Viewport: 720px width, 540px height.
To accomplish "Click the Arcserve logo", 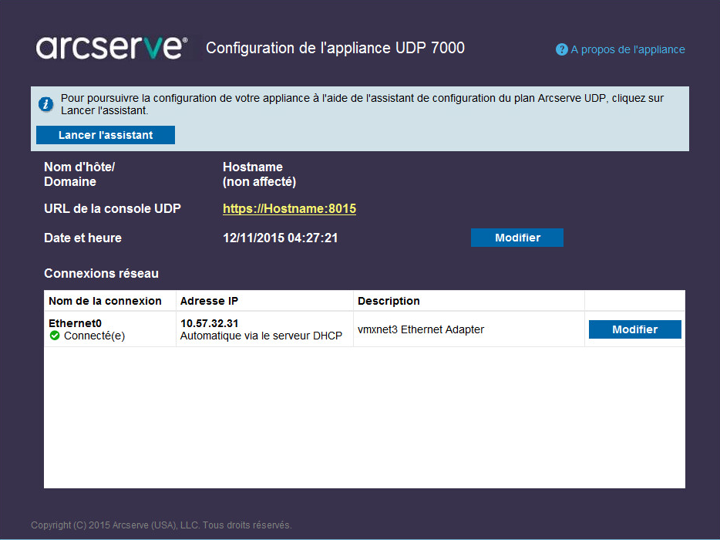I will tap(112, 48).
